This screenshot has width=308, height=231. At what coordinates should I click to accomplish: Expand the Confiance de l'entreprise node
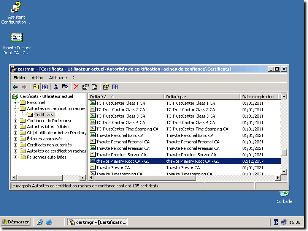[15, 121]
